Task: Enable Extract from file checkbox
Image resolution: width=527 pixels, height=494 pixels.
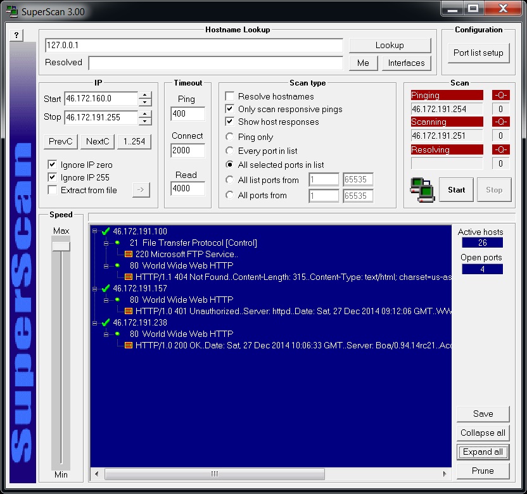Action: click(x=52, y=190)
